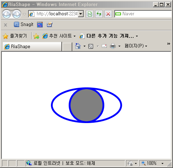
Task: Open the 페이지(P) menu
Action: [136, 46]
